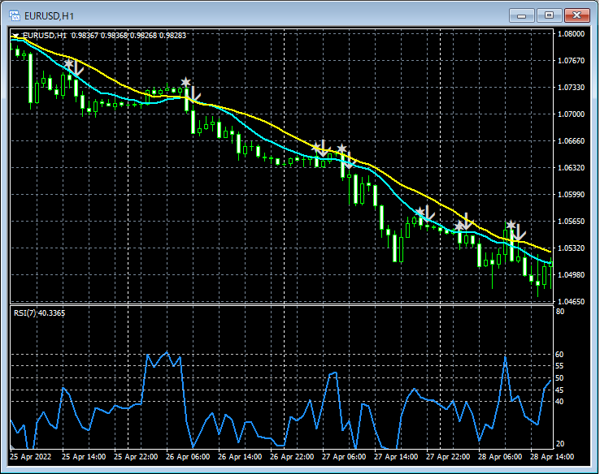Click the 26 Apr 14:00 time label
This screenshot has width=600, height=474.
[x=240, y=457]
